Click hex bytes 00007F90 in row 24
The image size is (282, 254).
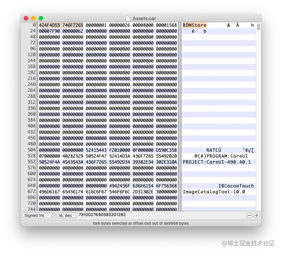[49, 31]
